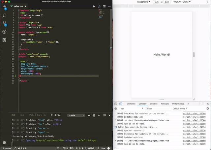Open script.js?v=1:24994 source link
This screenshot has height=150, width=211.
pyautogui.click(x=194, y=127)
